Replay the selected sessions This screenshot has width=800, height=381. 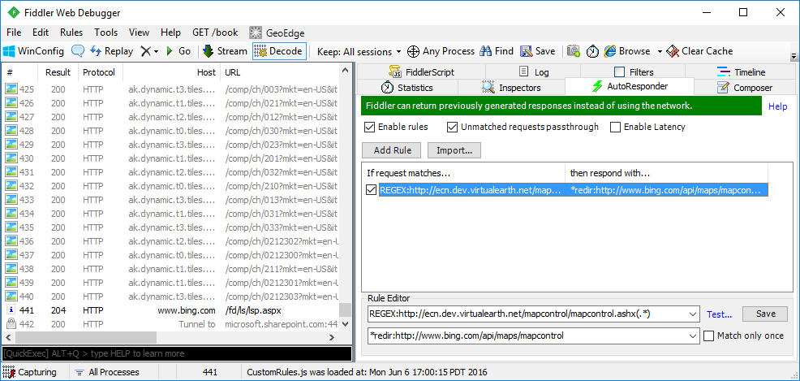[111, 51]
